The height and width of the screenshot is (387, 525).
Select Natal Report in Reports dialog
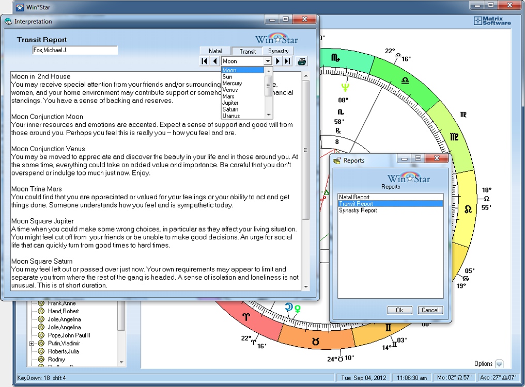(391, 197)
